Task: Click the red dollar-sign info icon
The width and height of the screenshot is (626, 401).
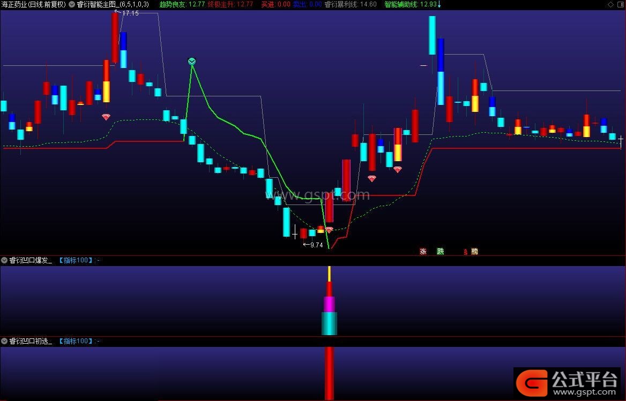Action: point(466,252)
